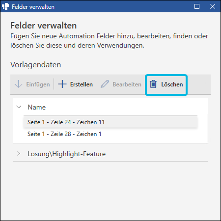221x221 pixels.
Task: Click the Felder verwalten title bar text
Action: pos(33,7)
